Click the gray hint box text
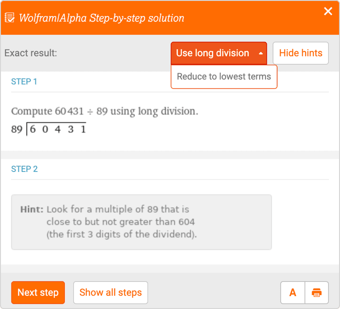 pyautogui.click(x=120, y=222)
